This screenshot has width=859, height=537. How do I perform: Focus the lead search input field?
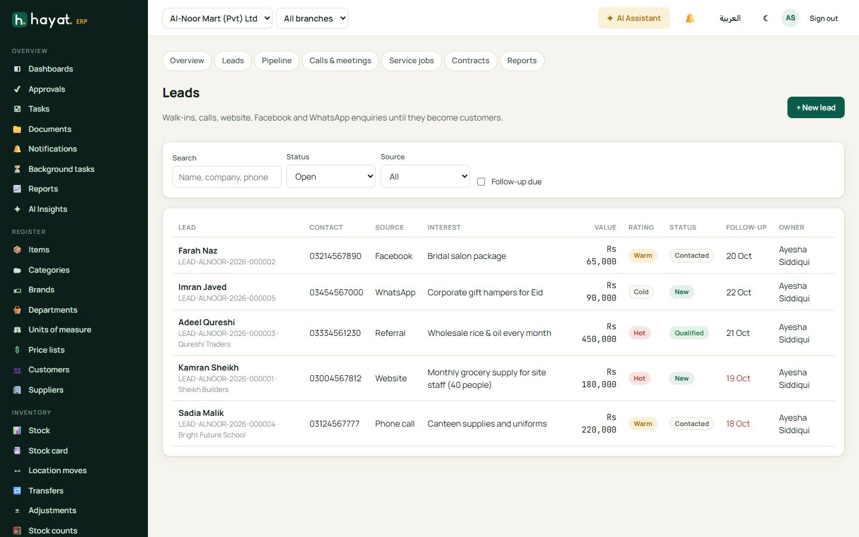(227, 177)
